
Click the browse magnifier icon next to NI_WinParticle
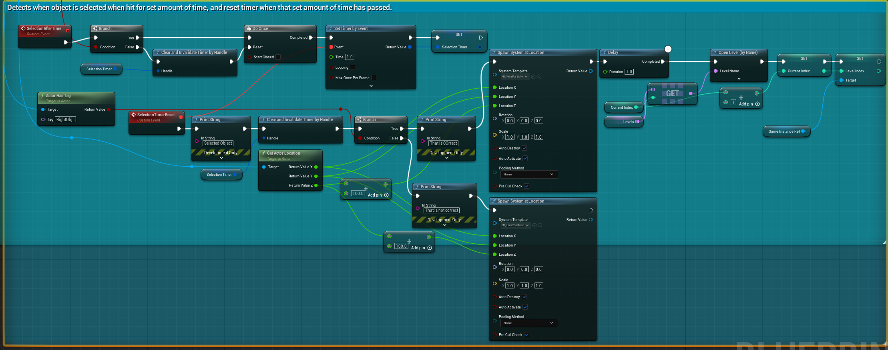539,77
